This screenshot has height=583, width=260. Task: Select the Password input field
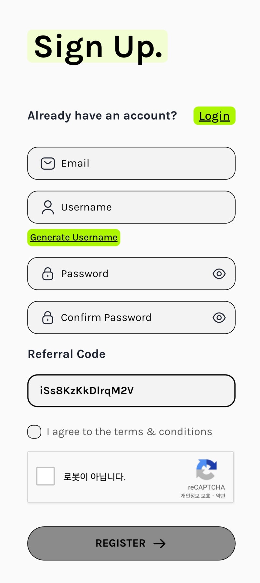coord(136,274)
